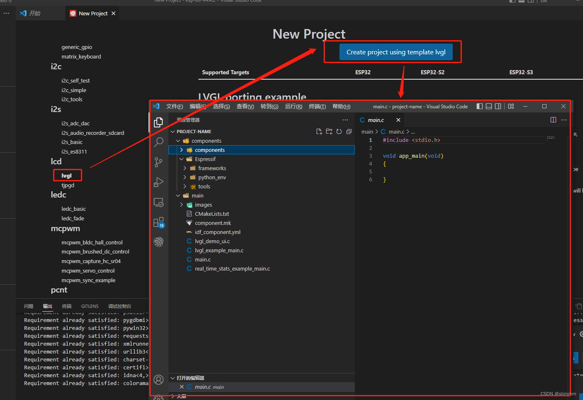Open the 转到(G) menu
Viewport: 583px width, 400px height.
pos(269,107)
